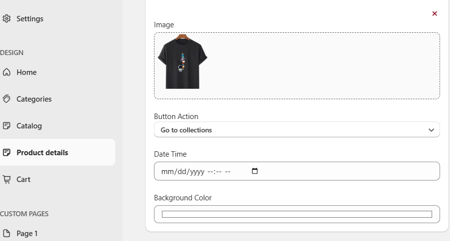The image size is (450, 241).
Task: Click the CUSTOM PAGES section heading
Action: click(24, 214)
